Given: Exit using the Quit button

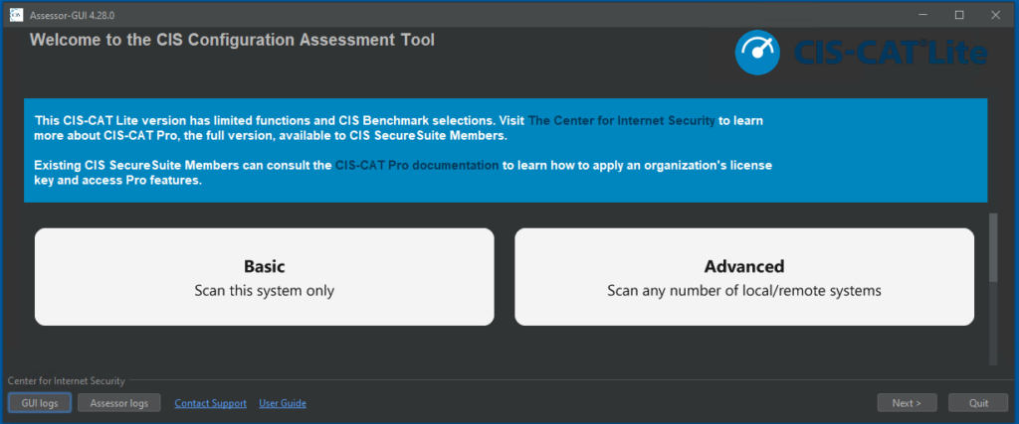Looking at the screenshot, I should pyautogui.click(x=979, y=402).
